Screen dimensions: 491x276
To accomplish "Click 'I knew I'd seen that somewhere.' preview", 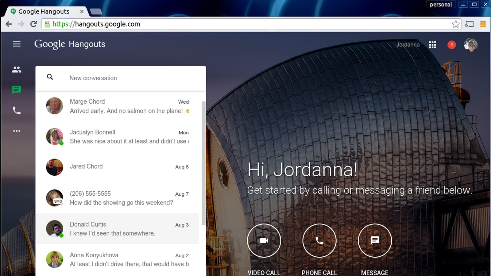I will pos(112,233).
